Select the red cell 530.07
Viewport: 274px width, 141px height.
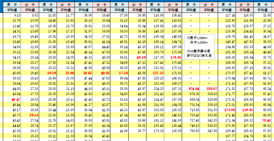coord(212,88)
